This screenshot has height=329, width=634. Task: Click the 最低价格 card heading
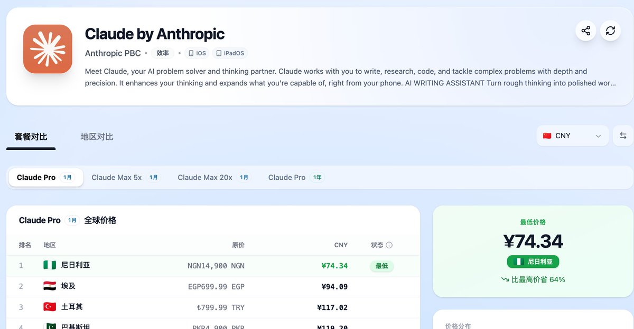coord(533,222)
